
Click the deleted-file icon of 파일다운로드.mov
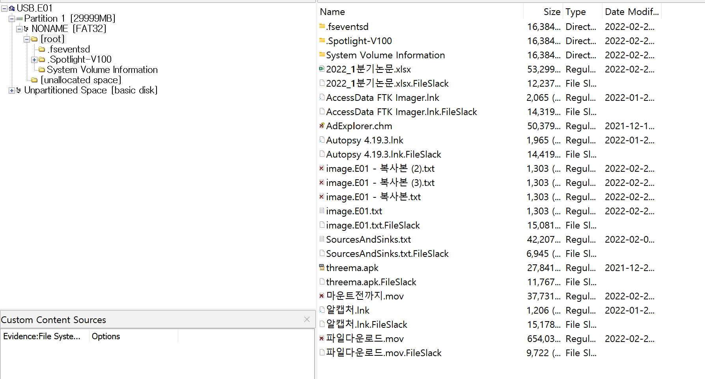(322, 338)
